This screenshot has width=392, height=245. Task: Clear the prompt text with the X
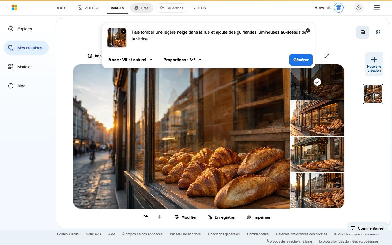tap(308, 31)
